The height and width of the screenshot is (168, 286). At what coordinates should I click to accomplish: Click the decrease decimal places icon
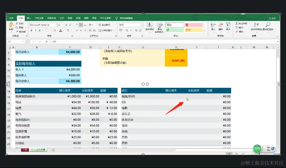(x=140, y=30)
